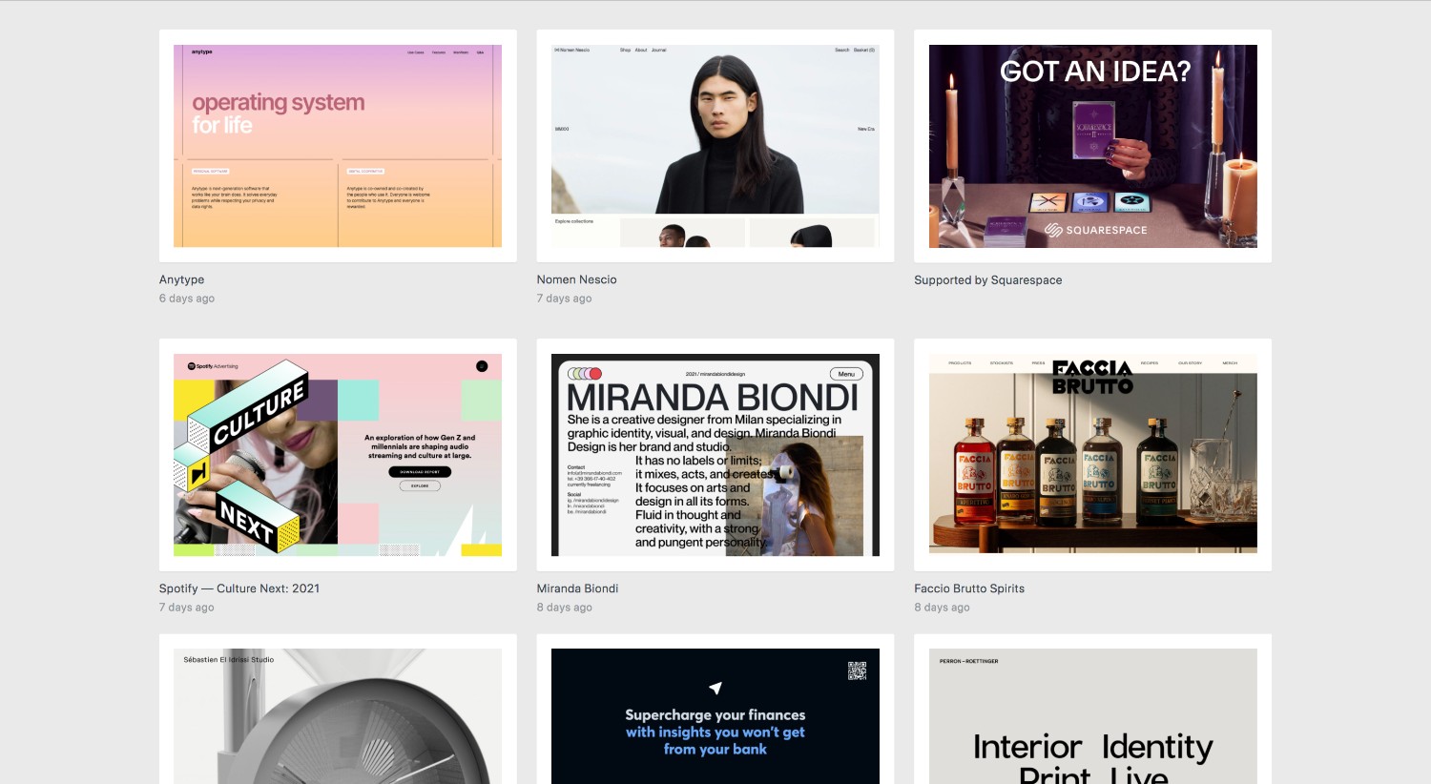Open the Spotify Culture Next thumbnail
This screenshot has width=1431, height=784.
pyautogui.click(x=338, y=455)
